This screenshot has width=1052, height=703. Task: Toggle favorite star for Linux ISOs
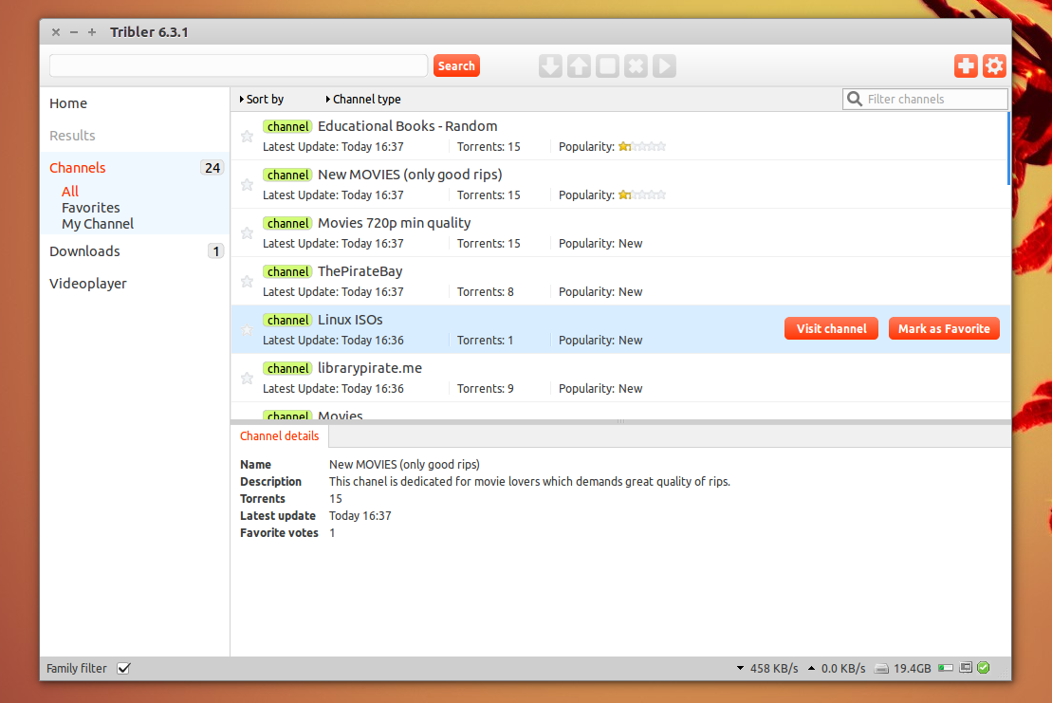[247, 329]
